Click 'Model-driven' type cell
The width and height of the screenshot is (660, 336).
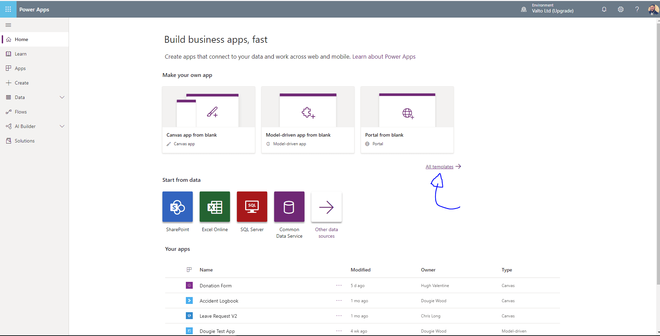(514, 331)
